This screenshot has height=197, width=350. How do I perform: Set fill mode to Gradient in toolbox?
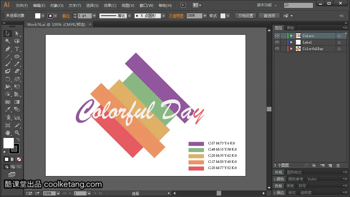(13, 159)
